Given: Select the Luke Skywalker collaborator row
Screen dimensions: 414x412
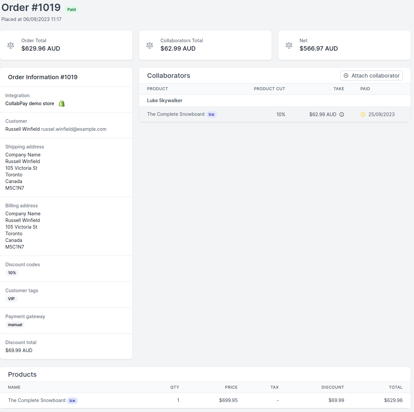Looking at the screenshot, I should (275, 101).
